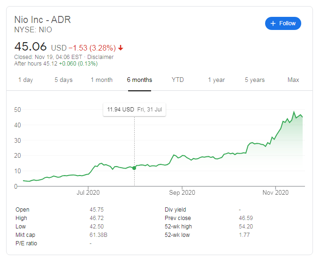Select the 5 days range tab

tap(63, 80)
